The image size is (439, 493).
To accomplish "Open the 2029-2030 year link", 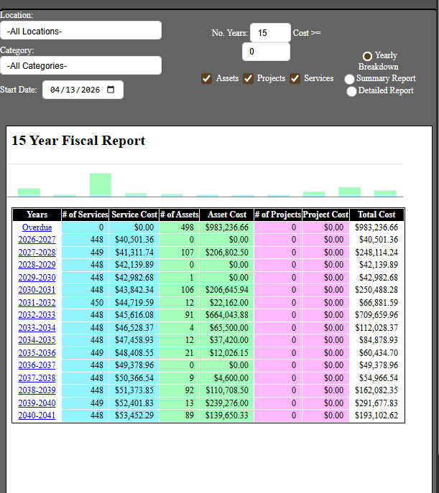I will point(37,277).
